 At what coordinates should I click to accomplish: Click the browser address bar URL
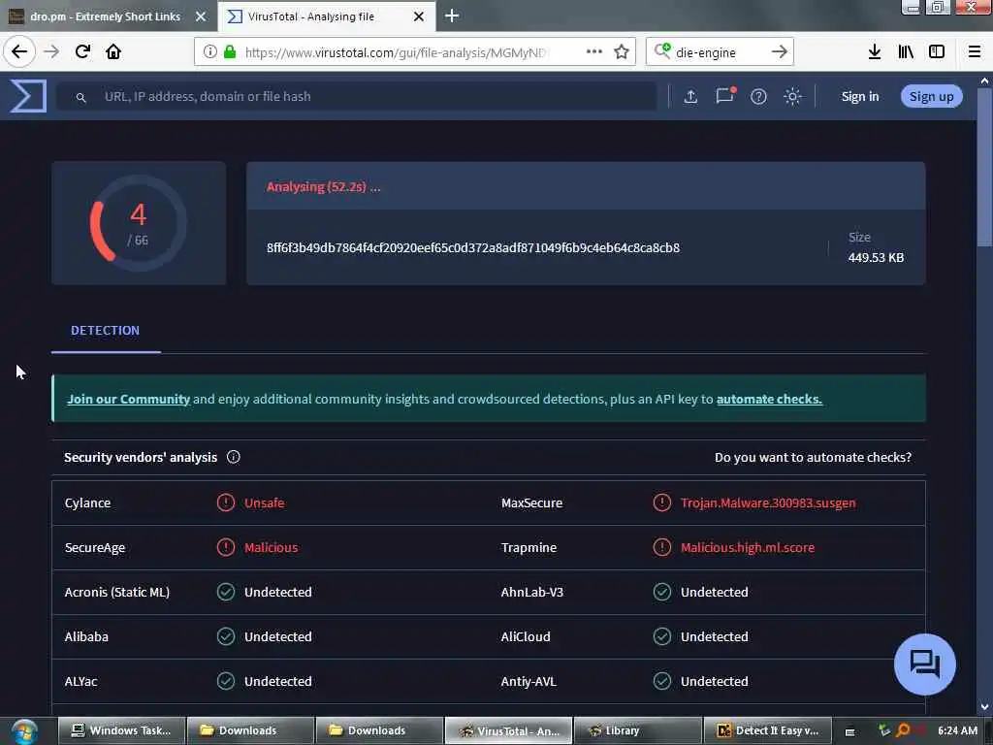(396, 52)
